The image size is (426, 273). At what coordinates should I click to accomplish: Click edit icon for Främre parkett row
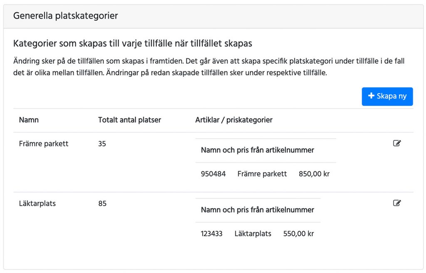(x=397, y=143)
